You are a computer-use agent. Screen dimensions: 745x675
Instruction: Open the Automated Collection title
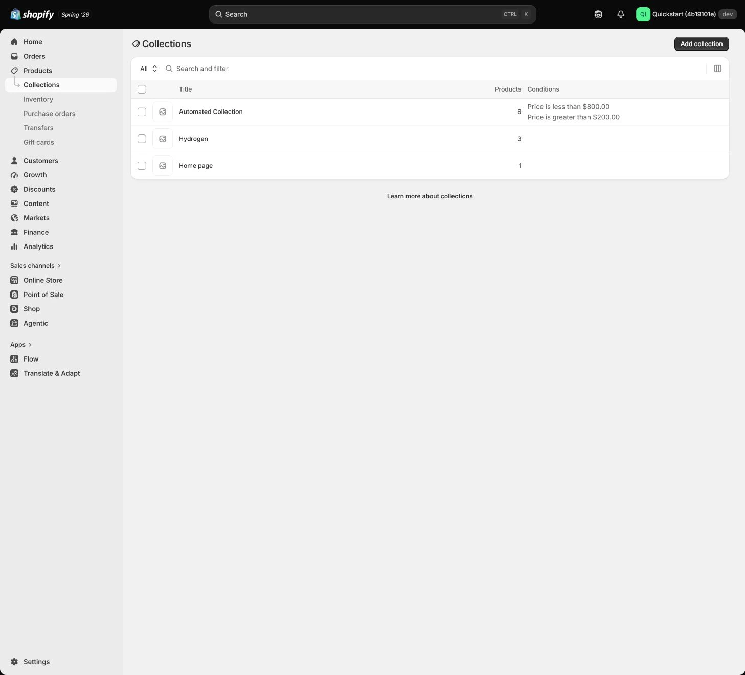coord(211,112)
